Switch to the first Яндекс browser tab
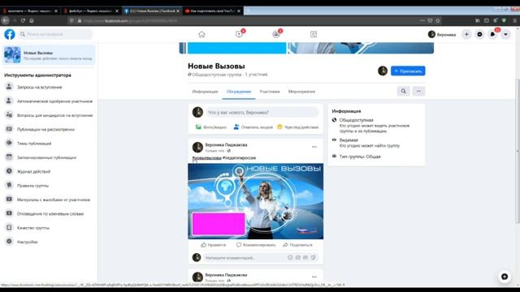The height and width of the screenshot is (292, 520). tap(30, 11)
